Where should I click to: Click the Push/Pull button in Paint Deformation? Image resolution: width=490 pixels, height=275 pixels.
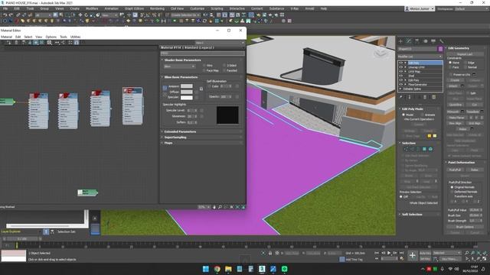coord(455,170)
